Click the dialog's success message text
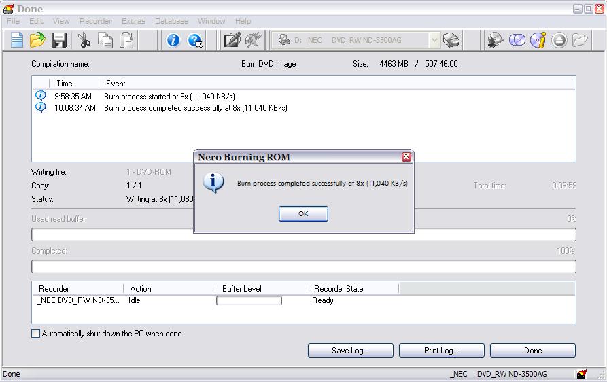This screenshot has height=382, width=607. pyautogui.click(x=322, y=183)
